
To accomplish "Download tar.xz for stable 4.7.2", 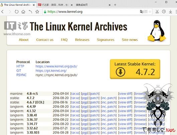I will pyautogui.click(x=75, y=98).
